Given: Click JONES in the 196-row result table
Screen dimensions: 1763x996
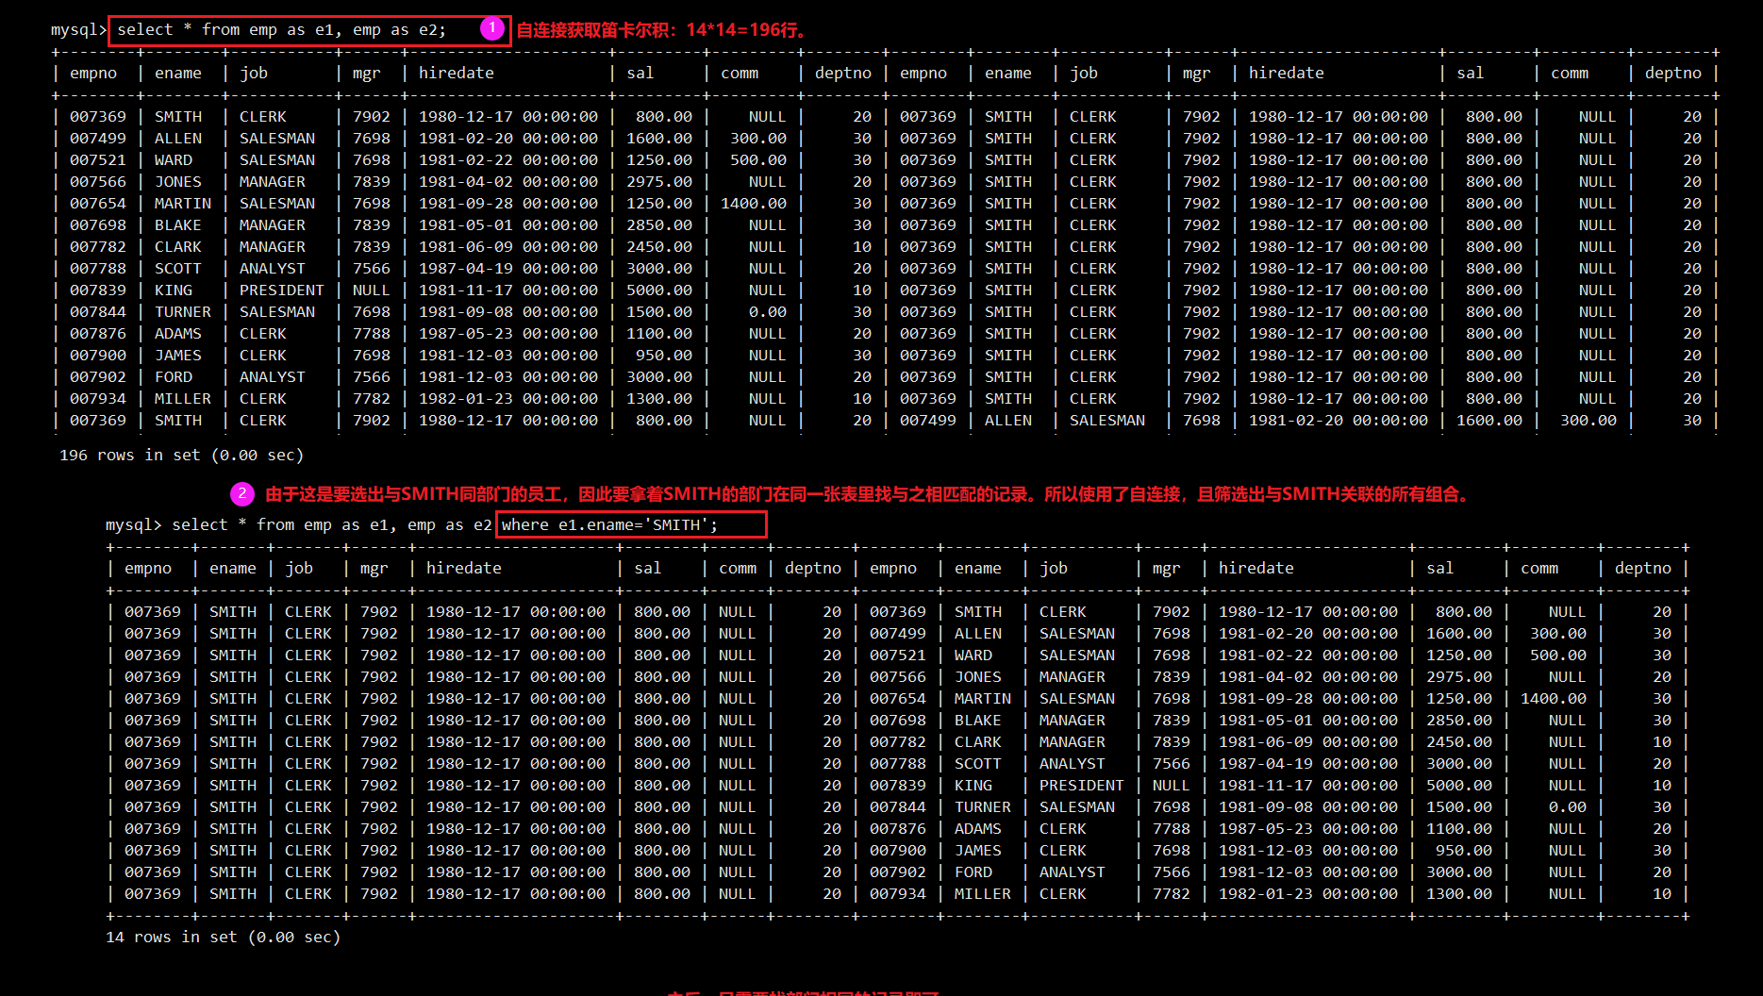Looking at the screenshot, I should click(x=178, y=181).
